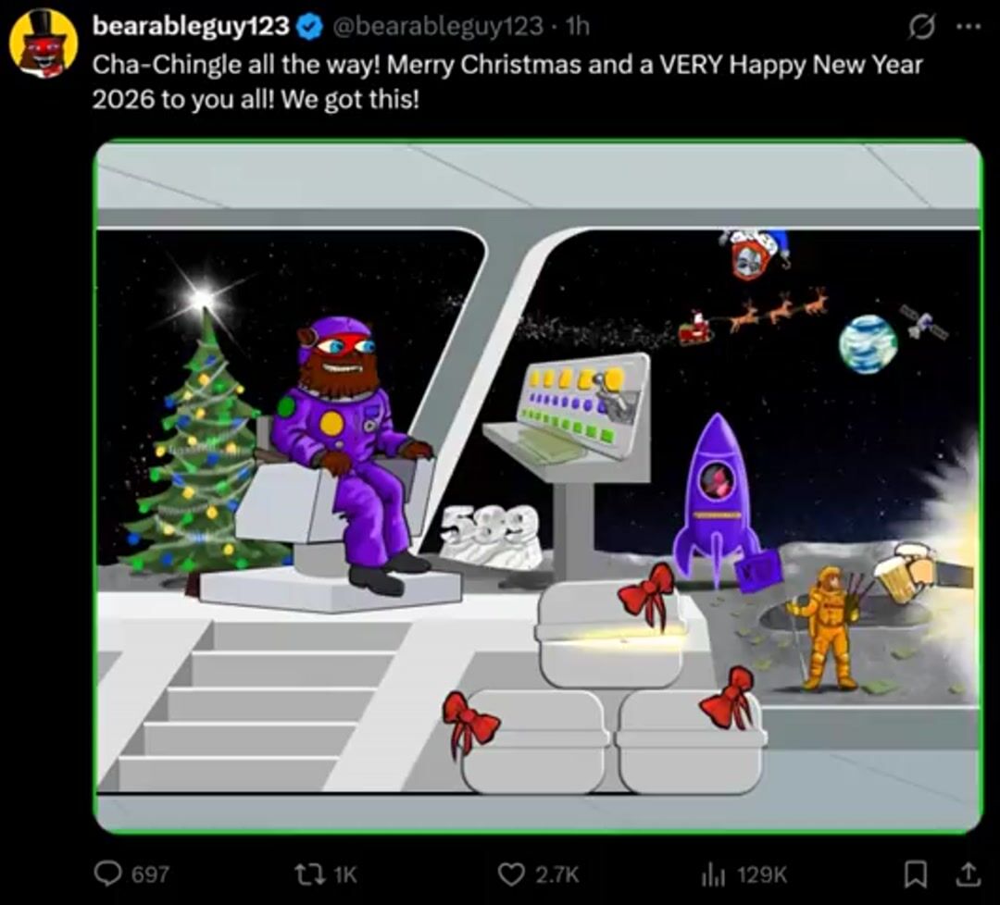Click the 589 sculpture in the image
This screenshot has height=905, width=1000.
[491, 537]
